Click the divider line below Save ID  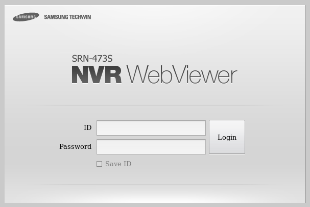click(x=155, y=185)
